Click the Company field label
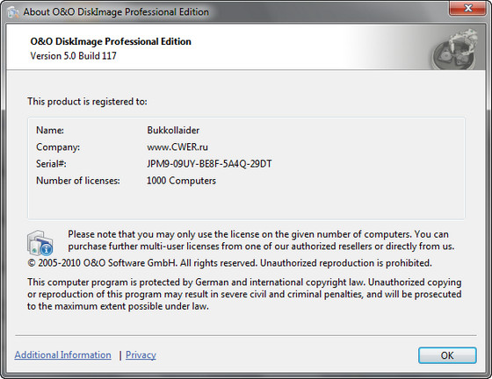This screenshot has height=379, width=492. [58, 147]
